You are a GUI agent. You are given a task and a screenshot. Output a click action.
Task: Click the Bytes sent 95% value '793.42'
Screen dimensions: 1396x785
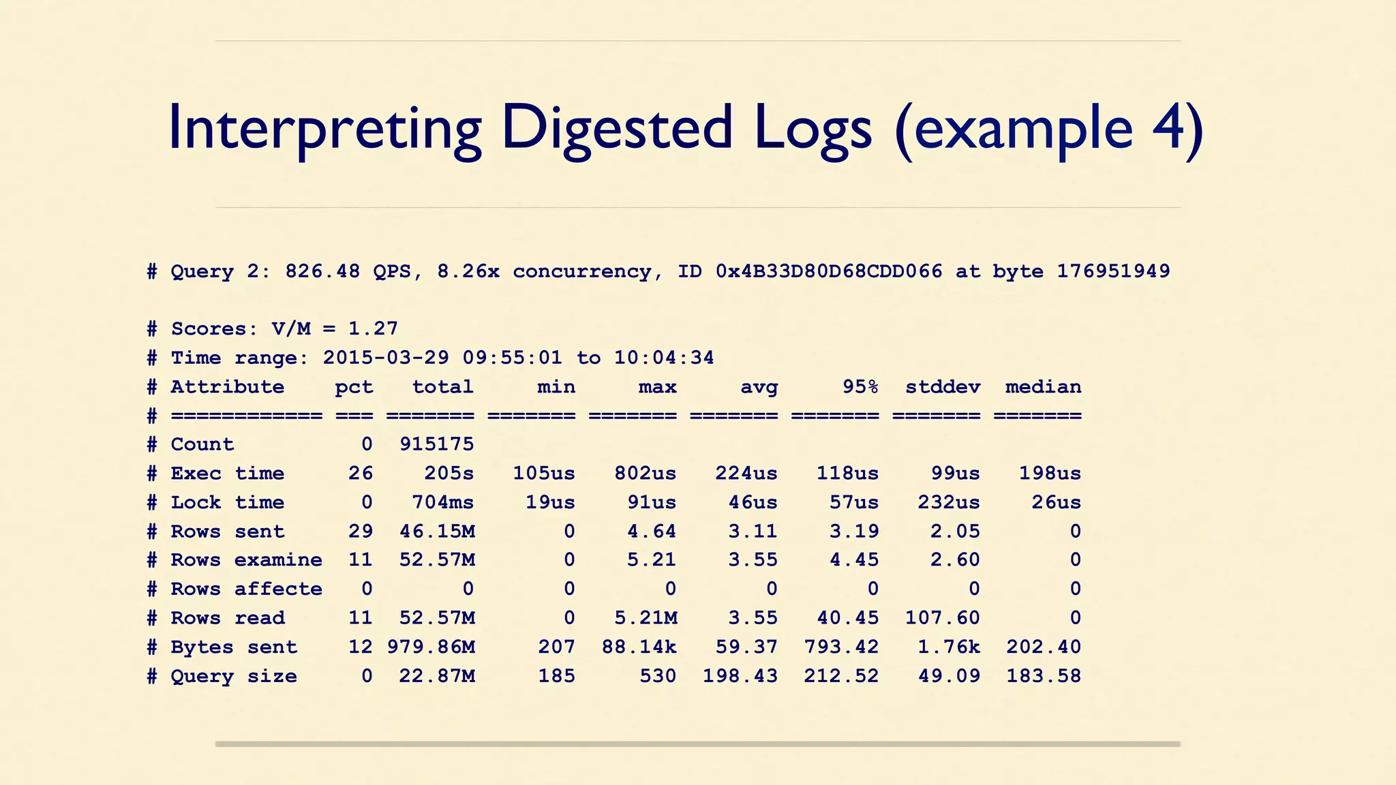tap(841, 647)
